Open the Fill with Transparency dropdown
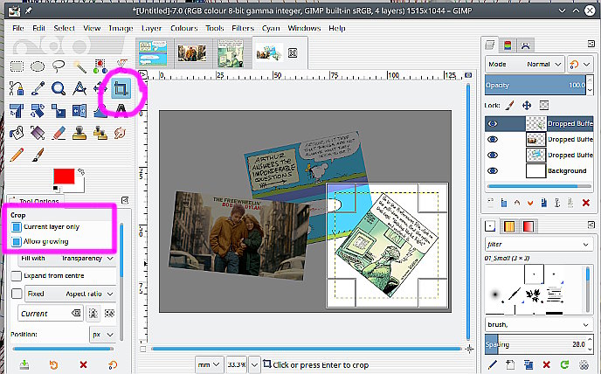Screen dimensions: 601x374 point(69,259)
